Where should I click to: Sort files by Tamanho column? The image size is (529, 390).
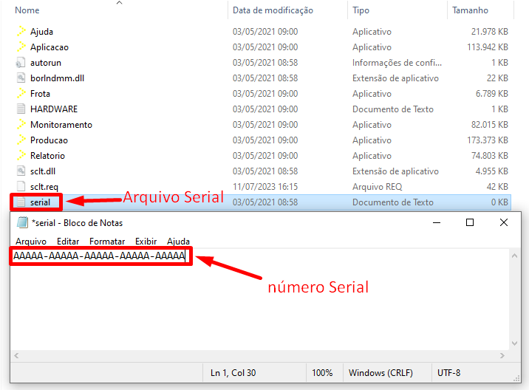tap(470, 10)
